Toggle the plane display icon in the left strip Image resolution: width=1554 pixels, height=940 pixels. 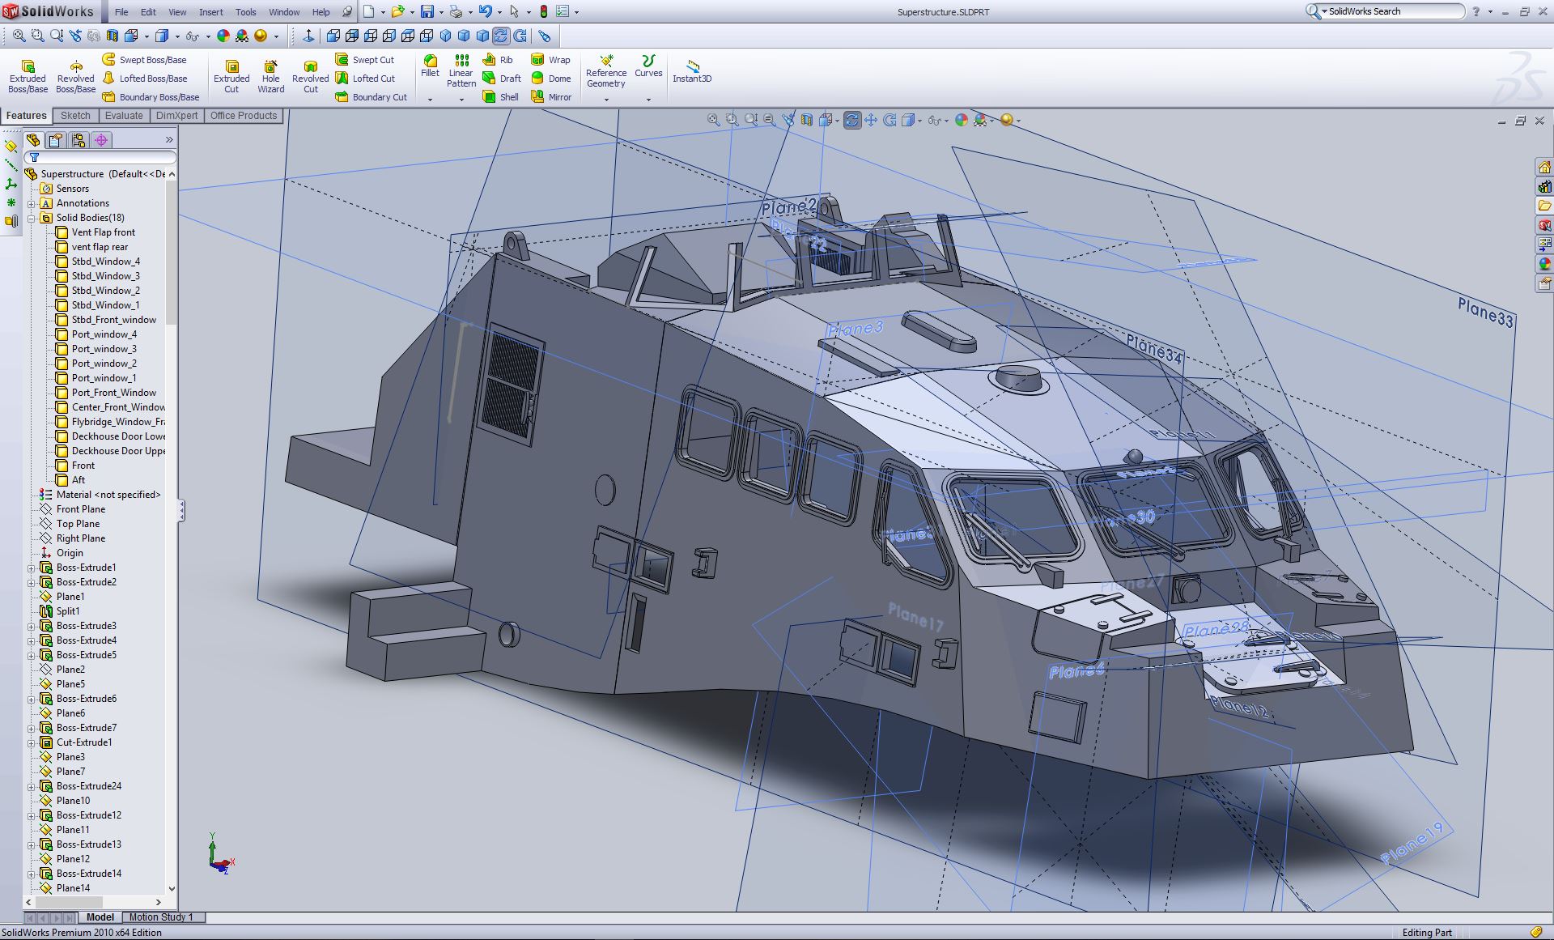(x=11, y=147)
